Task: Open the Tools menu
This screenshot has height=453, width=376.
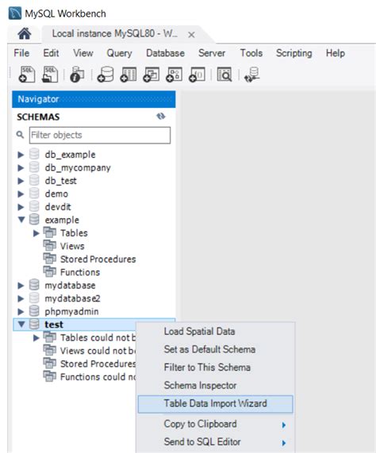Action: pos(251,53)
